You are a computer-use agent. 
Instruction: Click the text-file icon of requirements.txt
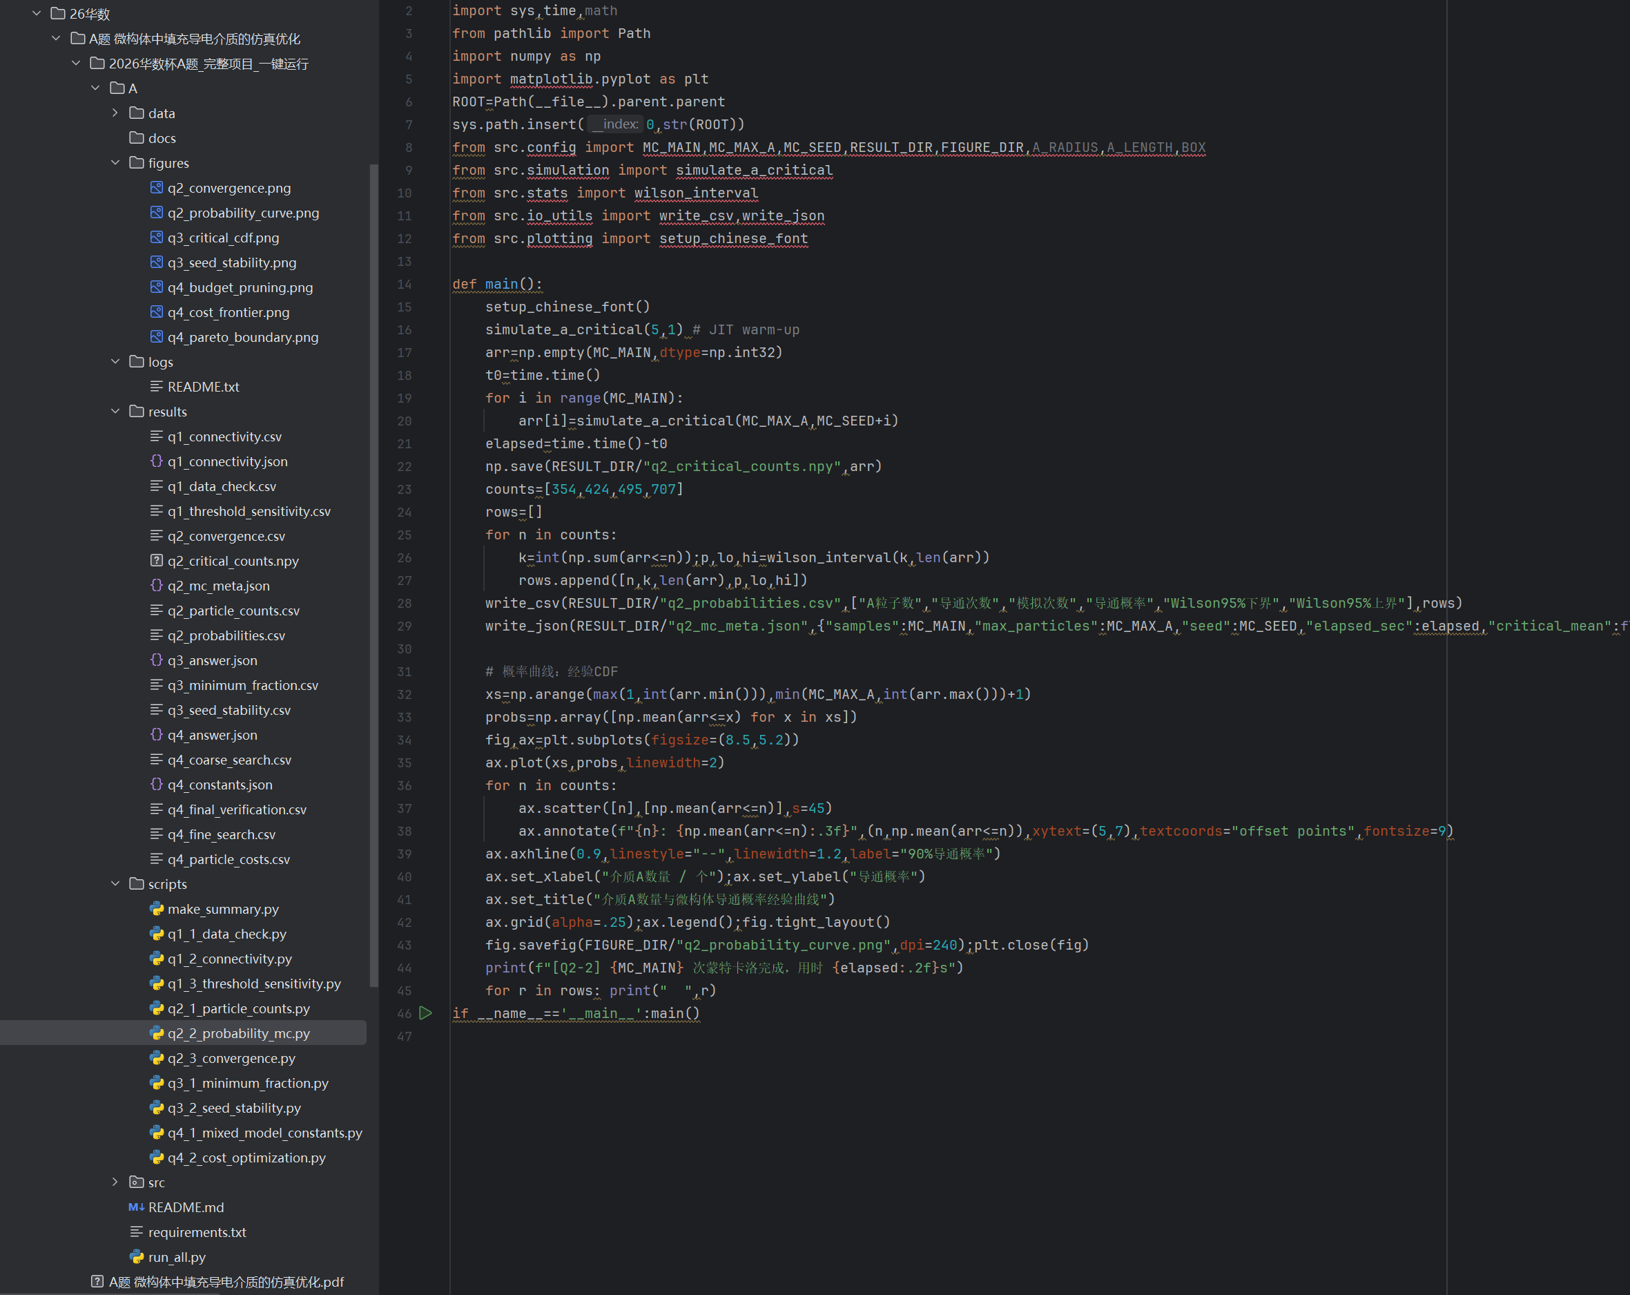click(137, 1232)
